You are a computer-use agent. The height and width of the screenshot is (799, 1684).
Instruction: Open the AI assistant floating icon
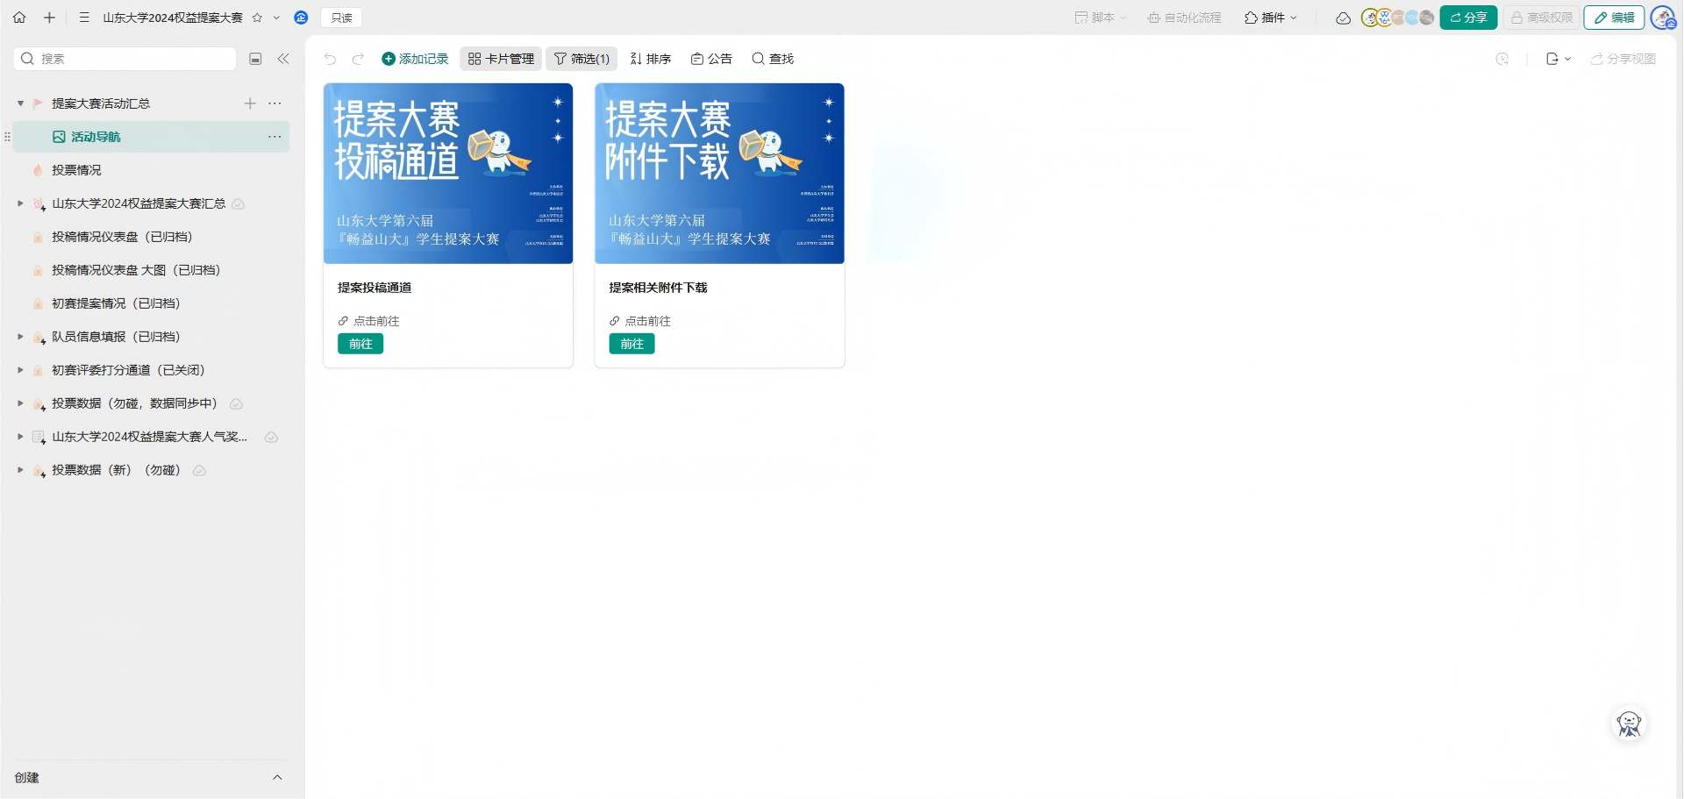[x=1629, y=724]
